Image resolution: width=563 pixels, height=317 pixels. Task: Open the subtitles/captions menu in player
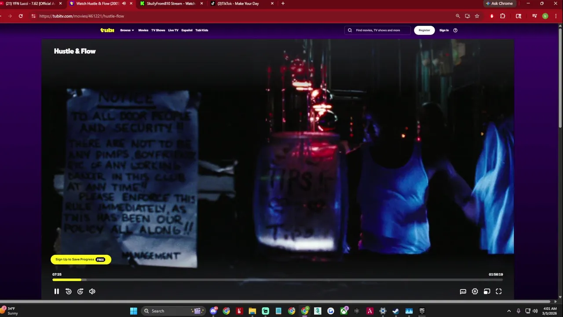coord(463,291)
